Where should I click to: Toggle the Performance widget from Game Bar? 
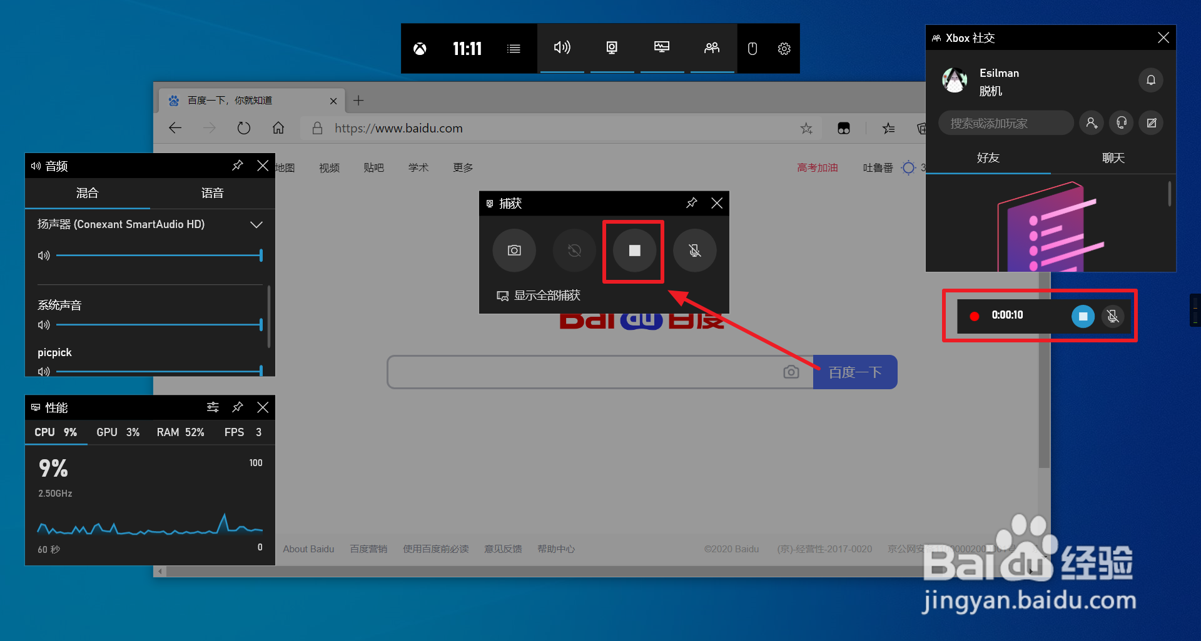tap(662, 47)
